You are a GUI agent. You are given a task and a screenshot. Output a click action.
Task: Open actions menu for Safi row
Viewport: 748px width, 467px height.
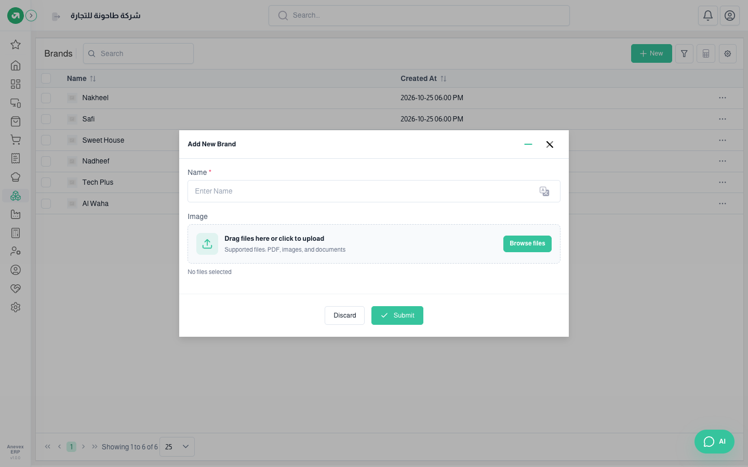pyautogui.click(x=723, y=119)
